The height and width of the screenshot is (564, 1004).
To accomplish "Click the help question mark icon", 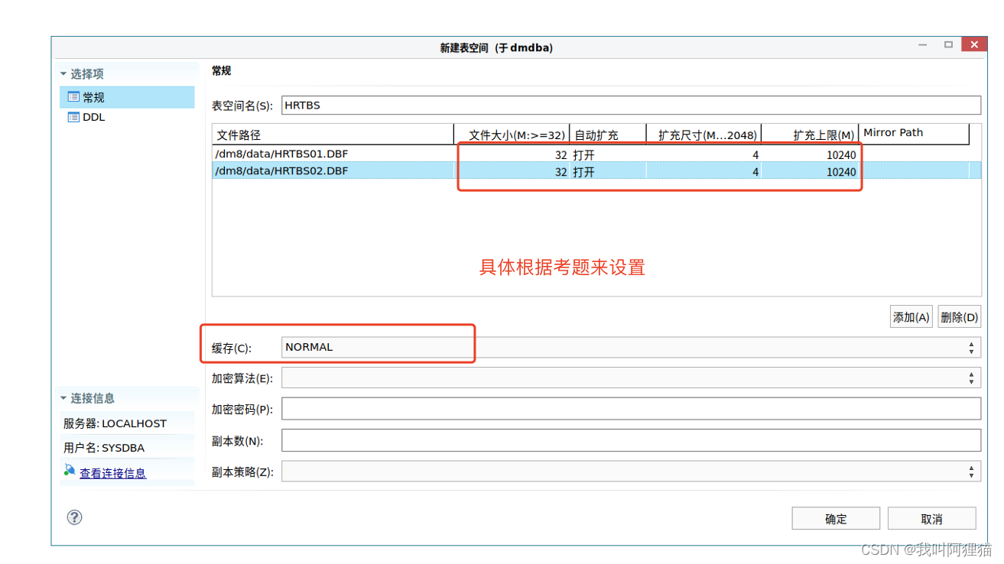I will pos(74,517).
